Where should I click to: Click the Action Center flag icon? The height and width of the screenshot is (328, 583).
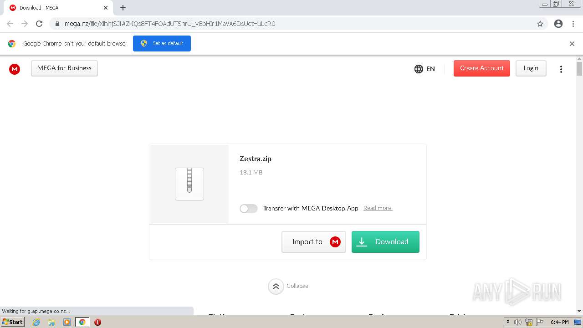(539, 322)
